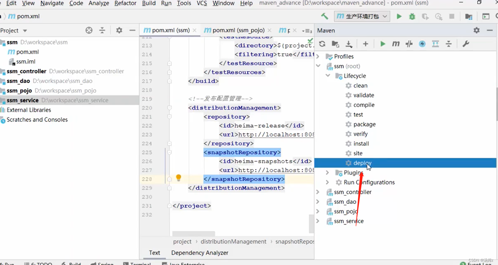Open Maven Settings wrench icon
498x265 pixels.
(466, 44)
